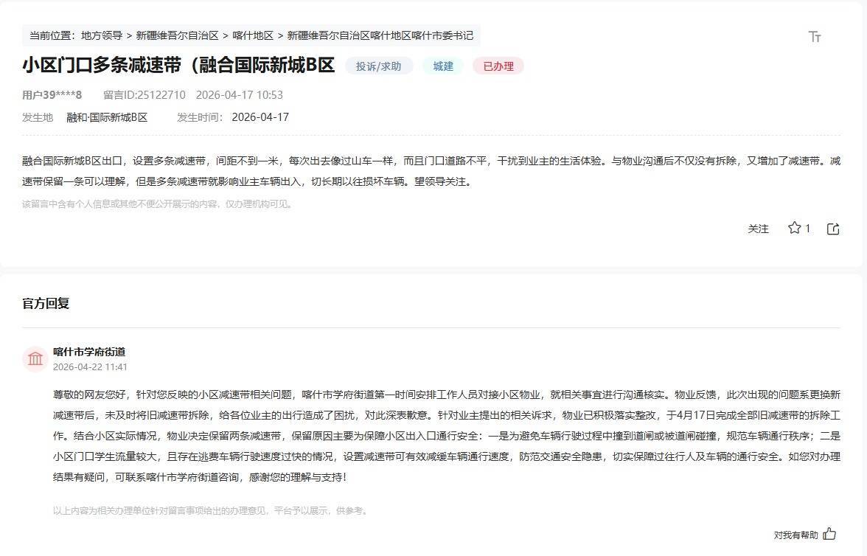Go to 地方领导 in breadcrumb
This screenshot has width=867, height=556.
[x=102, y=35]
